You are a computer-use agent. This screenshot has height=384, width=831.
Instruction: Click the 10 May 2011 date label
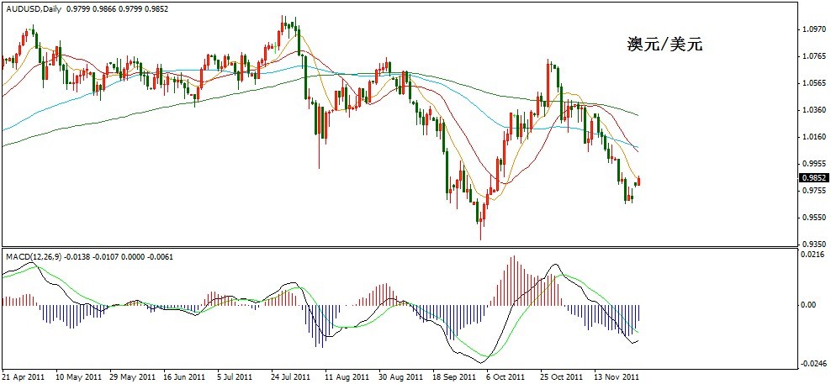click(77, 376)
